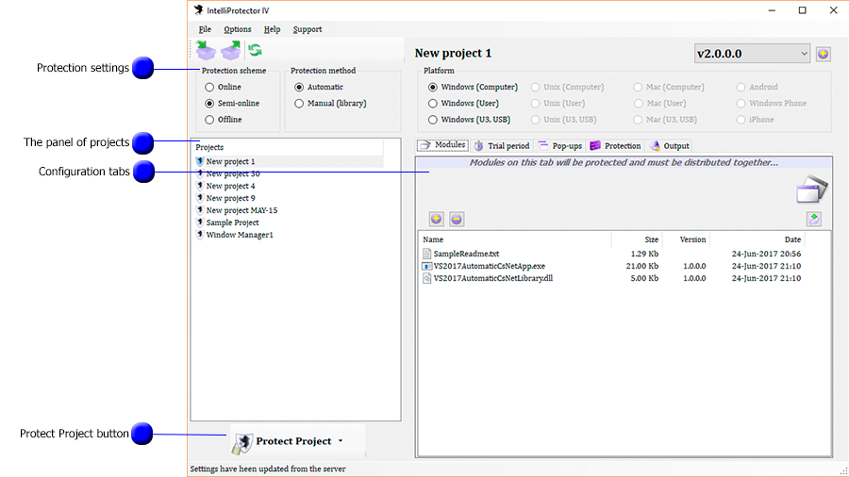Screen dimensions: 849x477
Task: Switch to the Modules tab
Action: coord(442,145)
